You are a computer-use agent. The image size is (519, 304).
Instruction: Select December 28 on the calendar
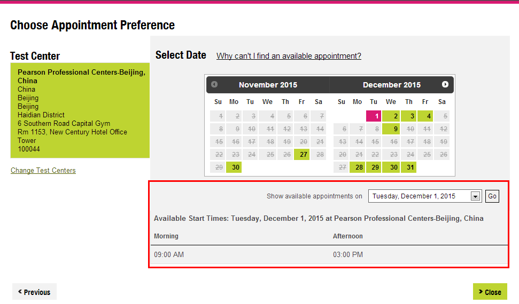[x=358, y=167]
